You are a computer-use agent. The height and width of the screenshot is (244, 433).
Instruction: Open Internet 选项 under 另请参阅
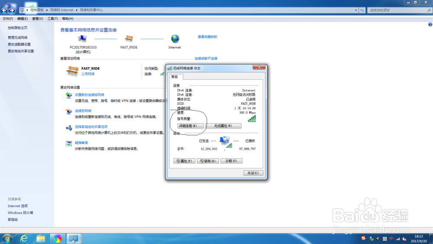pyautogui.click(x=18, y=206)
